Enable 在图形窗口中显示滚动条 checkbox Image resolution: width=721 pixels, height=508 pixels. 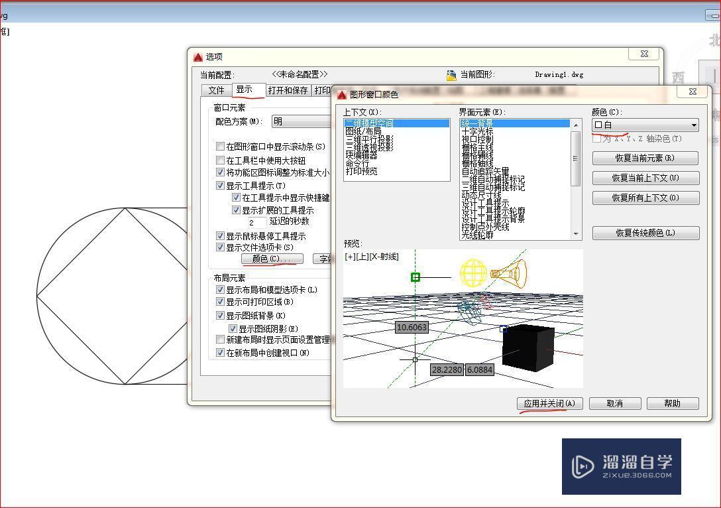(221, 145)
